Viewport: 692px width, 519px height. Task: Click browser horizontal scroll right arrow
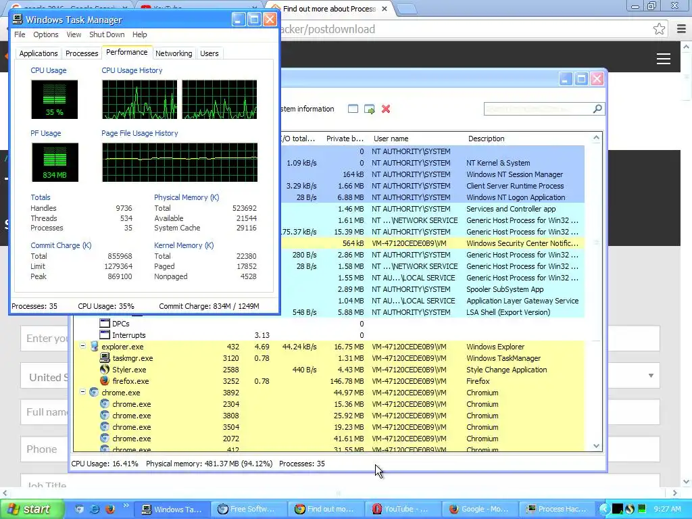click(675, 493)
